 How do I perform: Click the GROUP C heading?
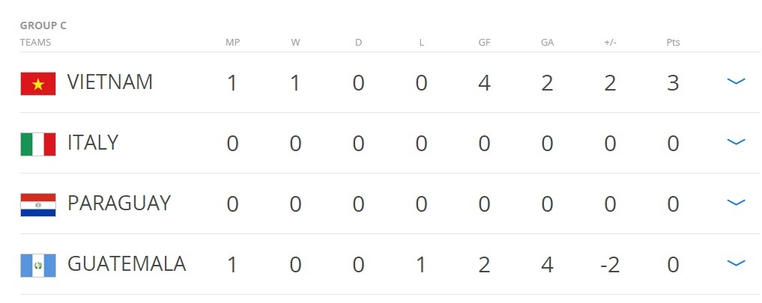pos(43,25)
